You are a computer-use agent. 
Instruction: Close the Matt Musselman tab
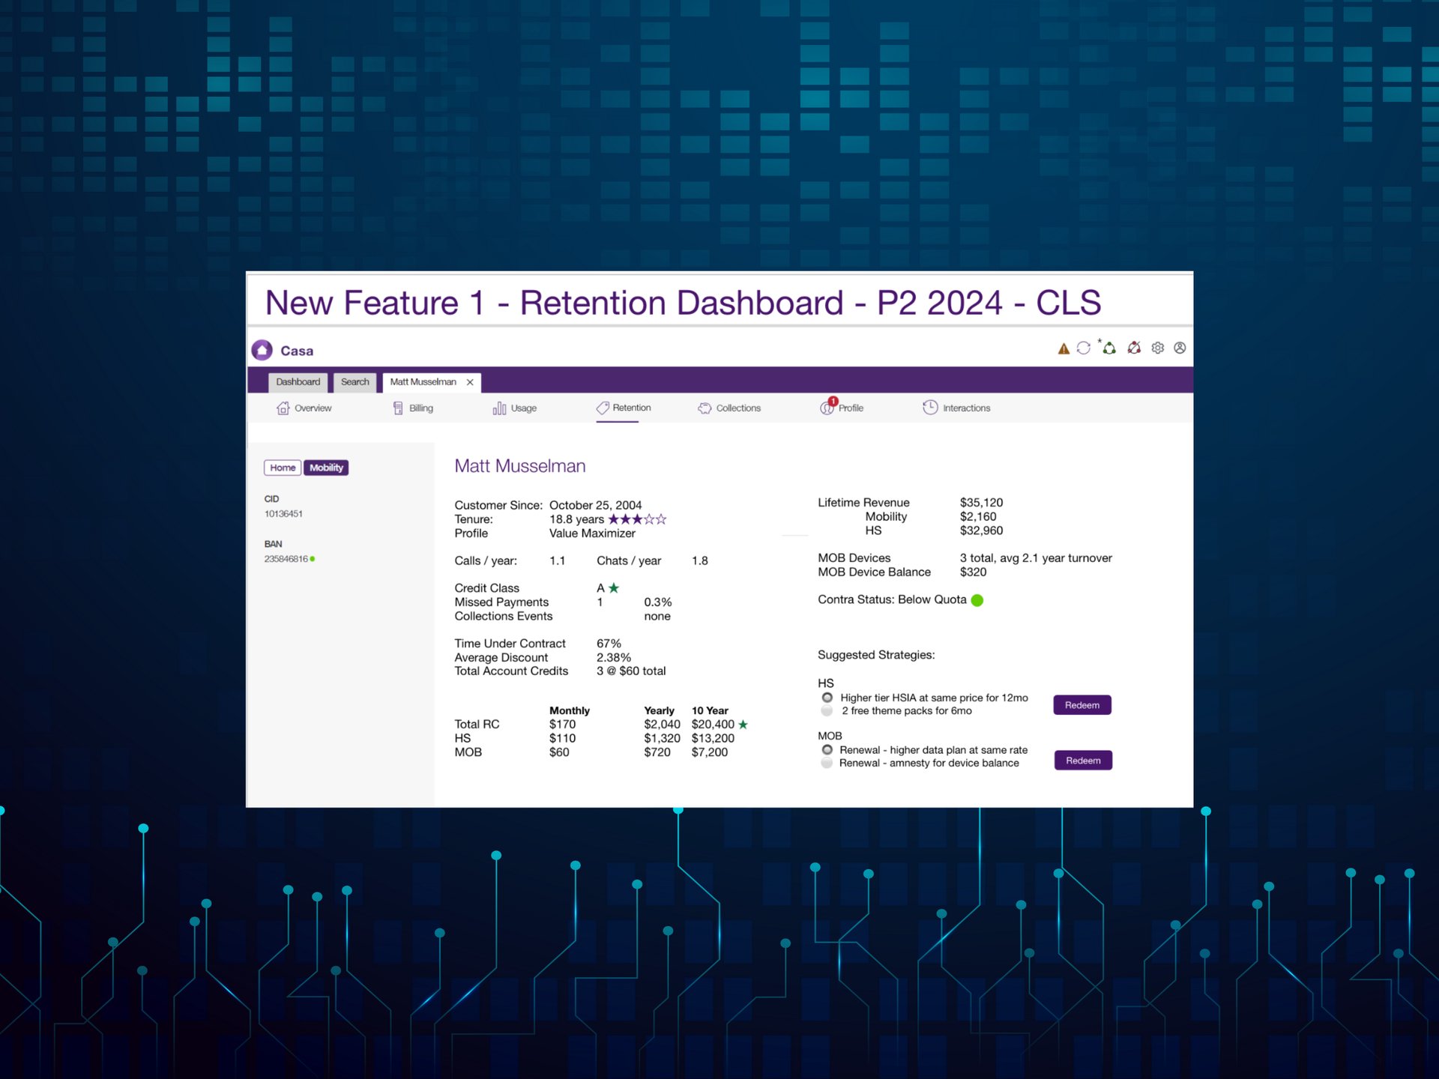pyautogui.click(x=470, y=382)
